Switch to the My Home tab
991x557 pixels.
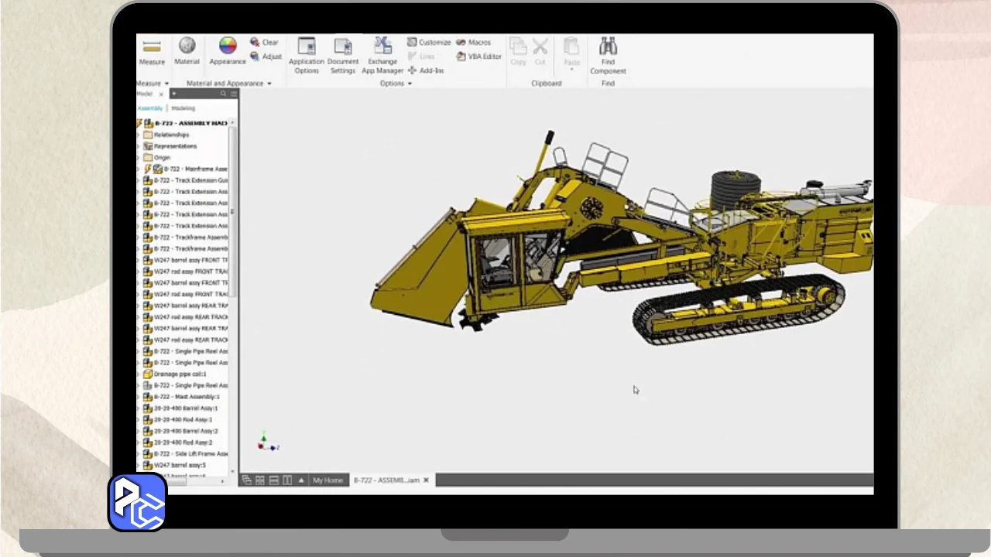click(x=327, y=480)
